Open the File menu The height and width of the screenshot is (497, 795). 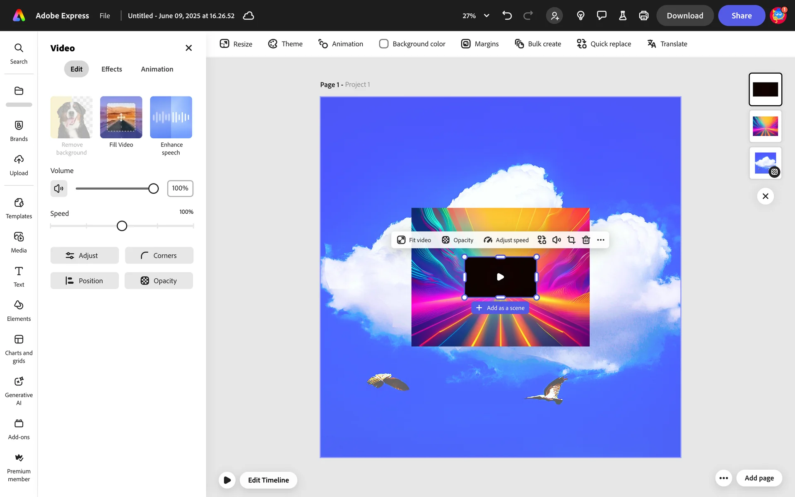pyautogui.click(x=105, y=16)
